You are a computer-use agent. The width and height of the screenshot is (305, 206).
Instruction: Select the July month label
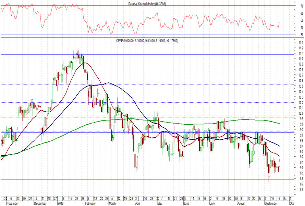tap(212, 204)
